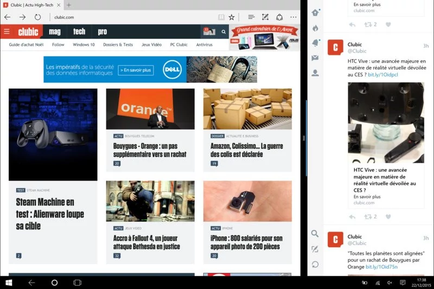The image size is (434, 289).
Task: Go to Twitter Home in sidebar
Action: [x=315, y=12]
